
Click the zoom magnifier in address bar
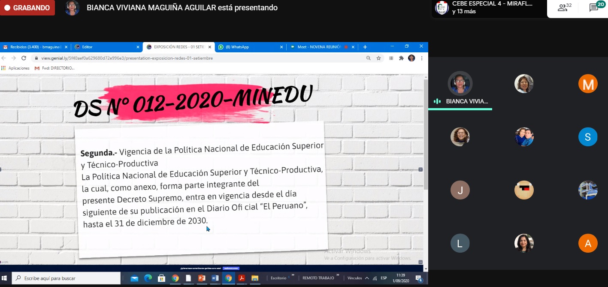pos(368,58)
